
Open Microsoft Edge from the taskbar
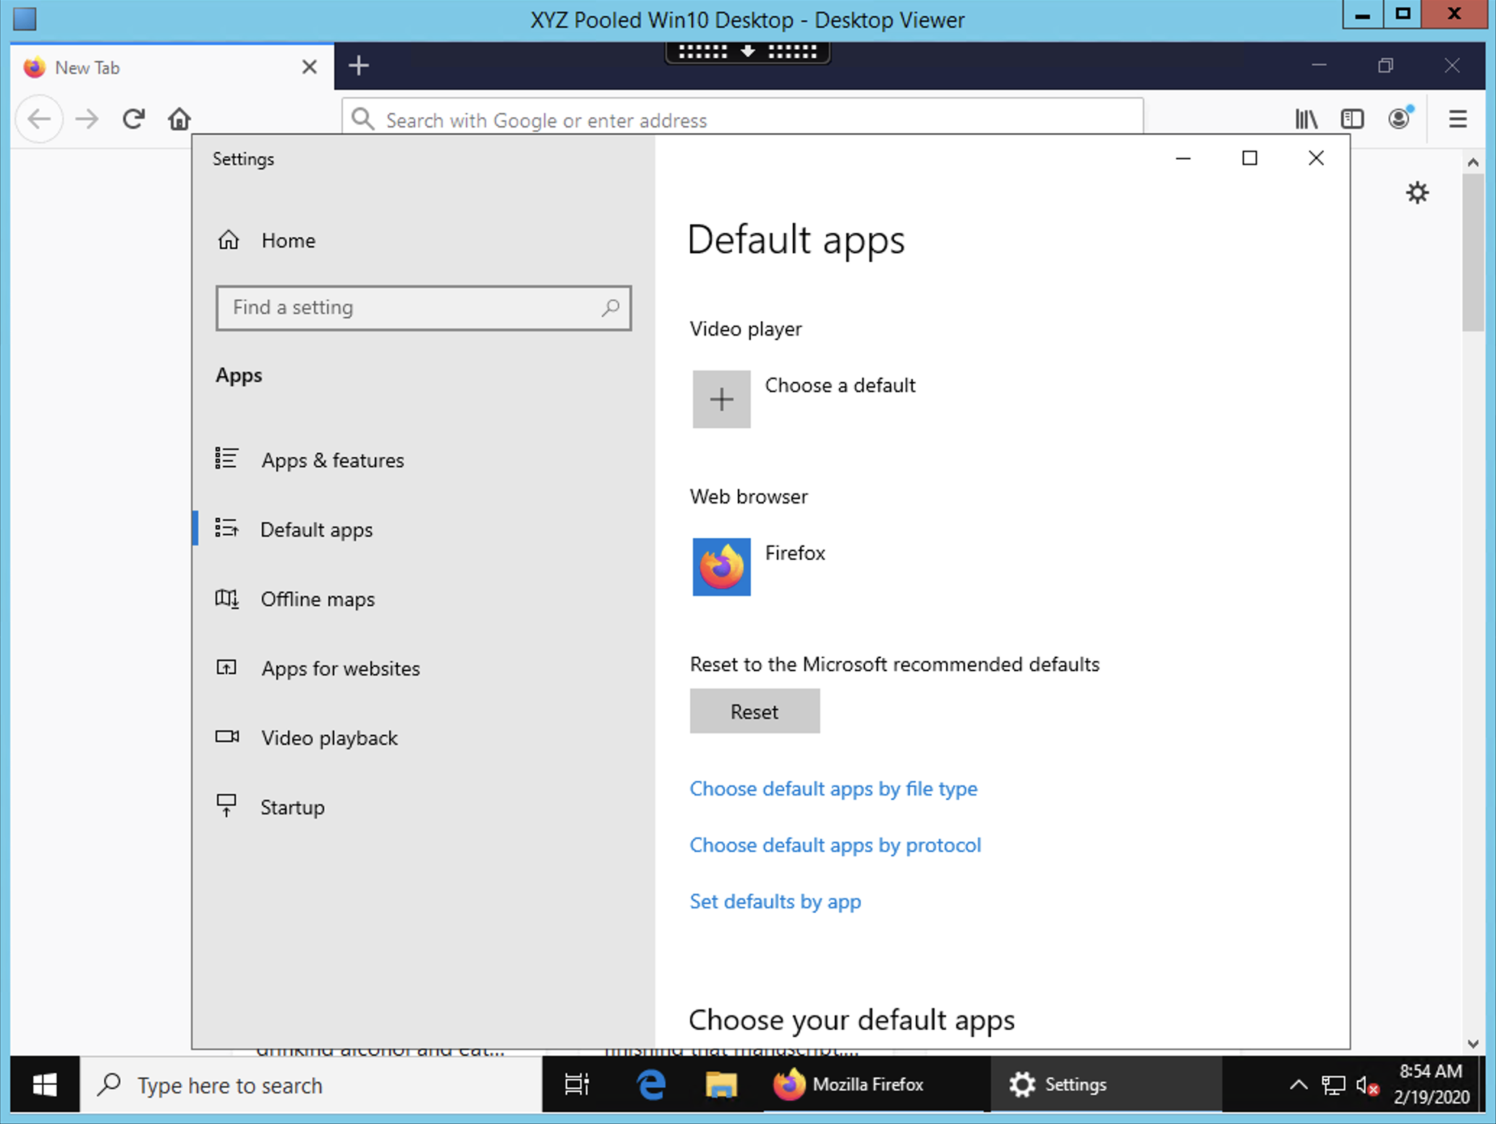pos(650,1084)
